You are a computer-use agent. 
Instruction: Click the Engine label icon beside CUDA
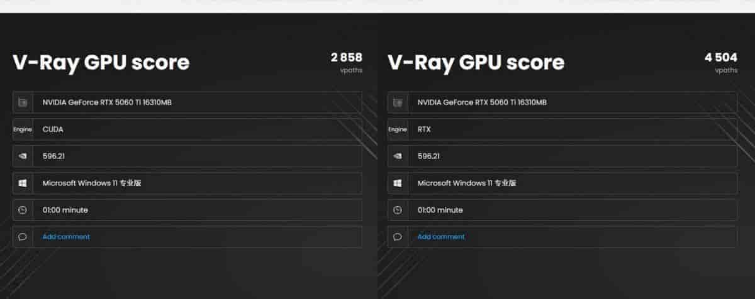pyautogui.click(x=23, y=129)
